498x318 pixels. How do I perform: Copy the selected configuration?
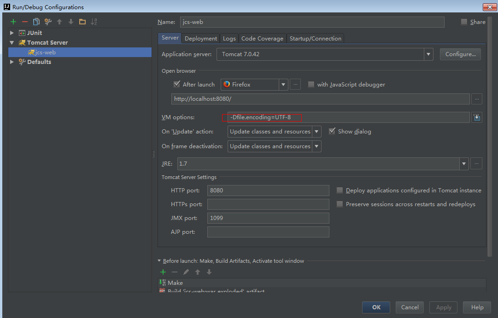[36, 22]
